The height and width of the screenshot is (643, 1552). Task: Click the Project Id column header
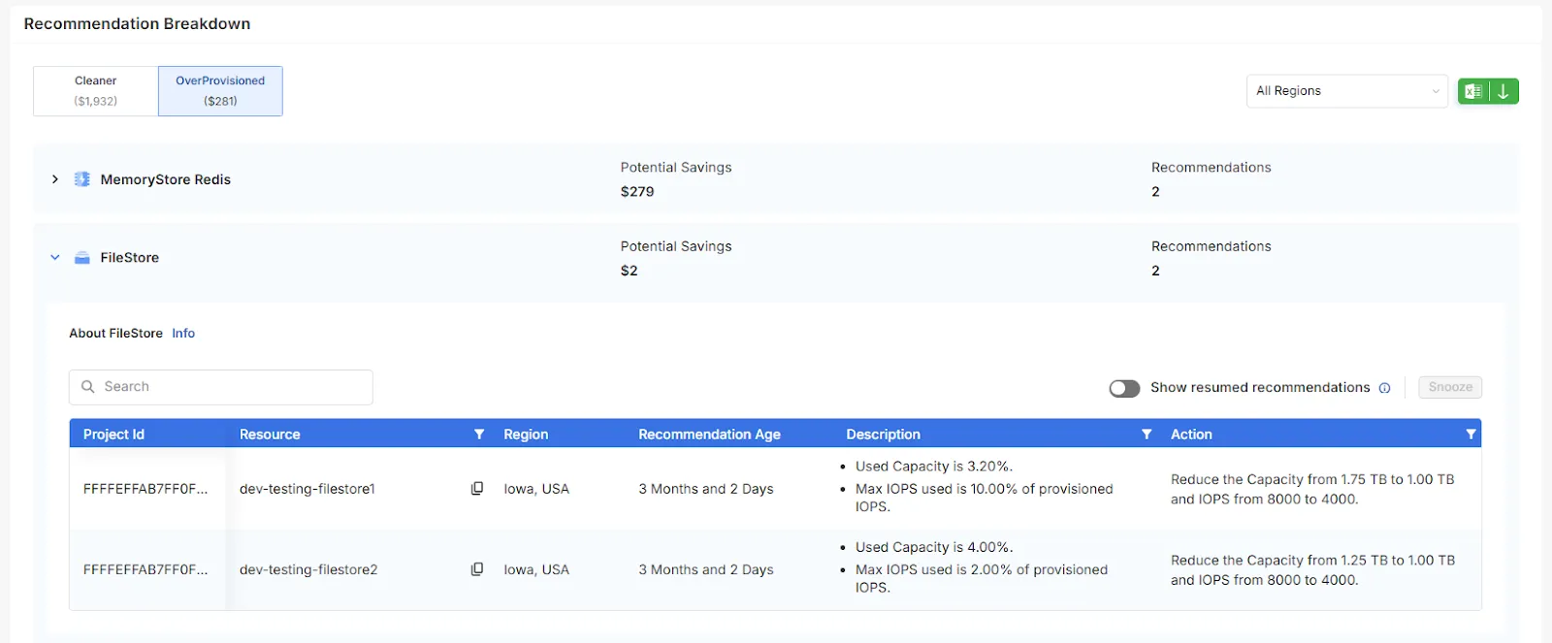pyautogui.click(x=113, y=434)
